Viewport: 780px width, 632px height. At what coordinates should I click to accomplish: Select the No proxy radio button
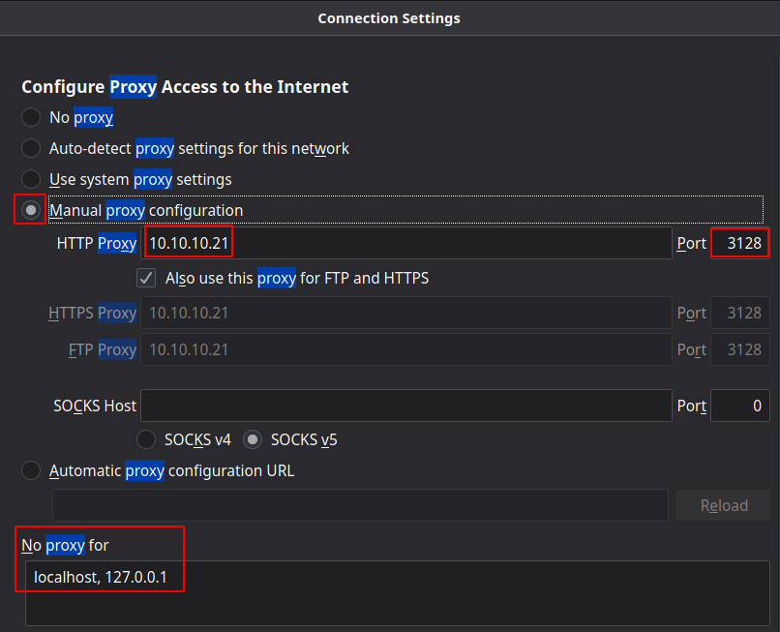[32, 118]
